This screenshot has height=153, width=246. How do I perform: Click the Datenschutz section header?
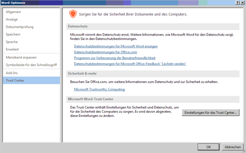[x=153, y=27]
